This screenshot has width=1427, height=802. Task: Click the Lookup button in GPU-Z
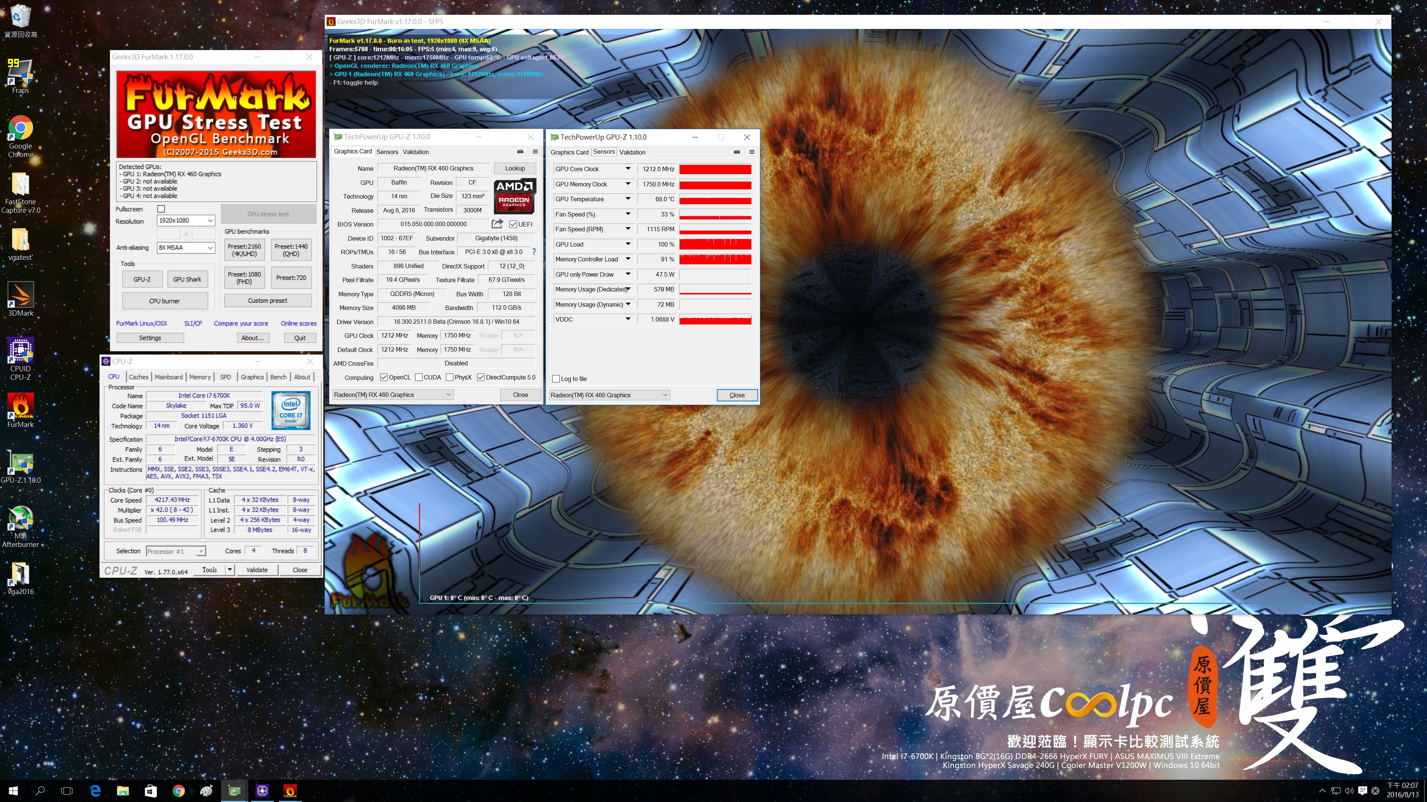click(x=515, y=168)
